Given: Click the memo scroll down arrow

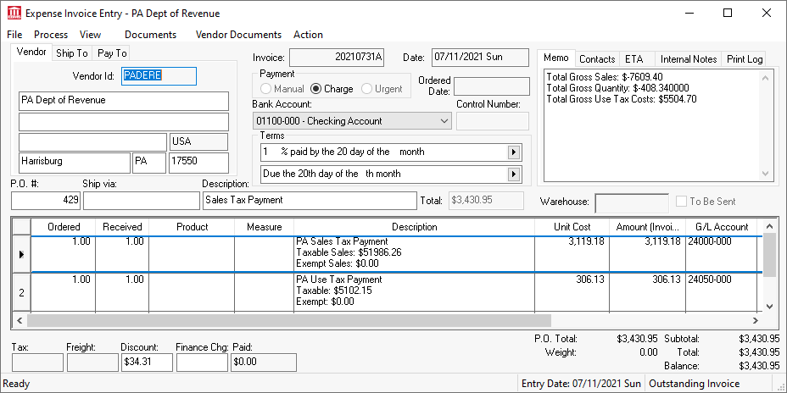Looking at the screenshot, I should click(x=766, y=174).
